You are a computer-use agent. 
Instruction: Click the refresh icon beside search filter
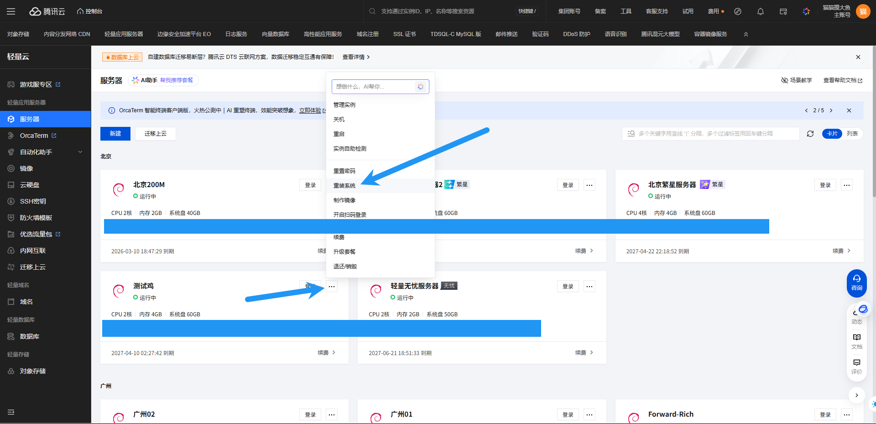pyautogui.click(x=810, y=134)
